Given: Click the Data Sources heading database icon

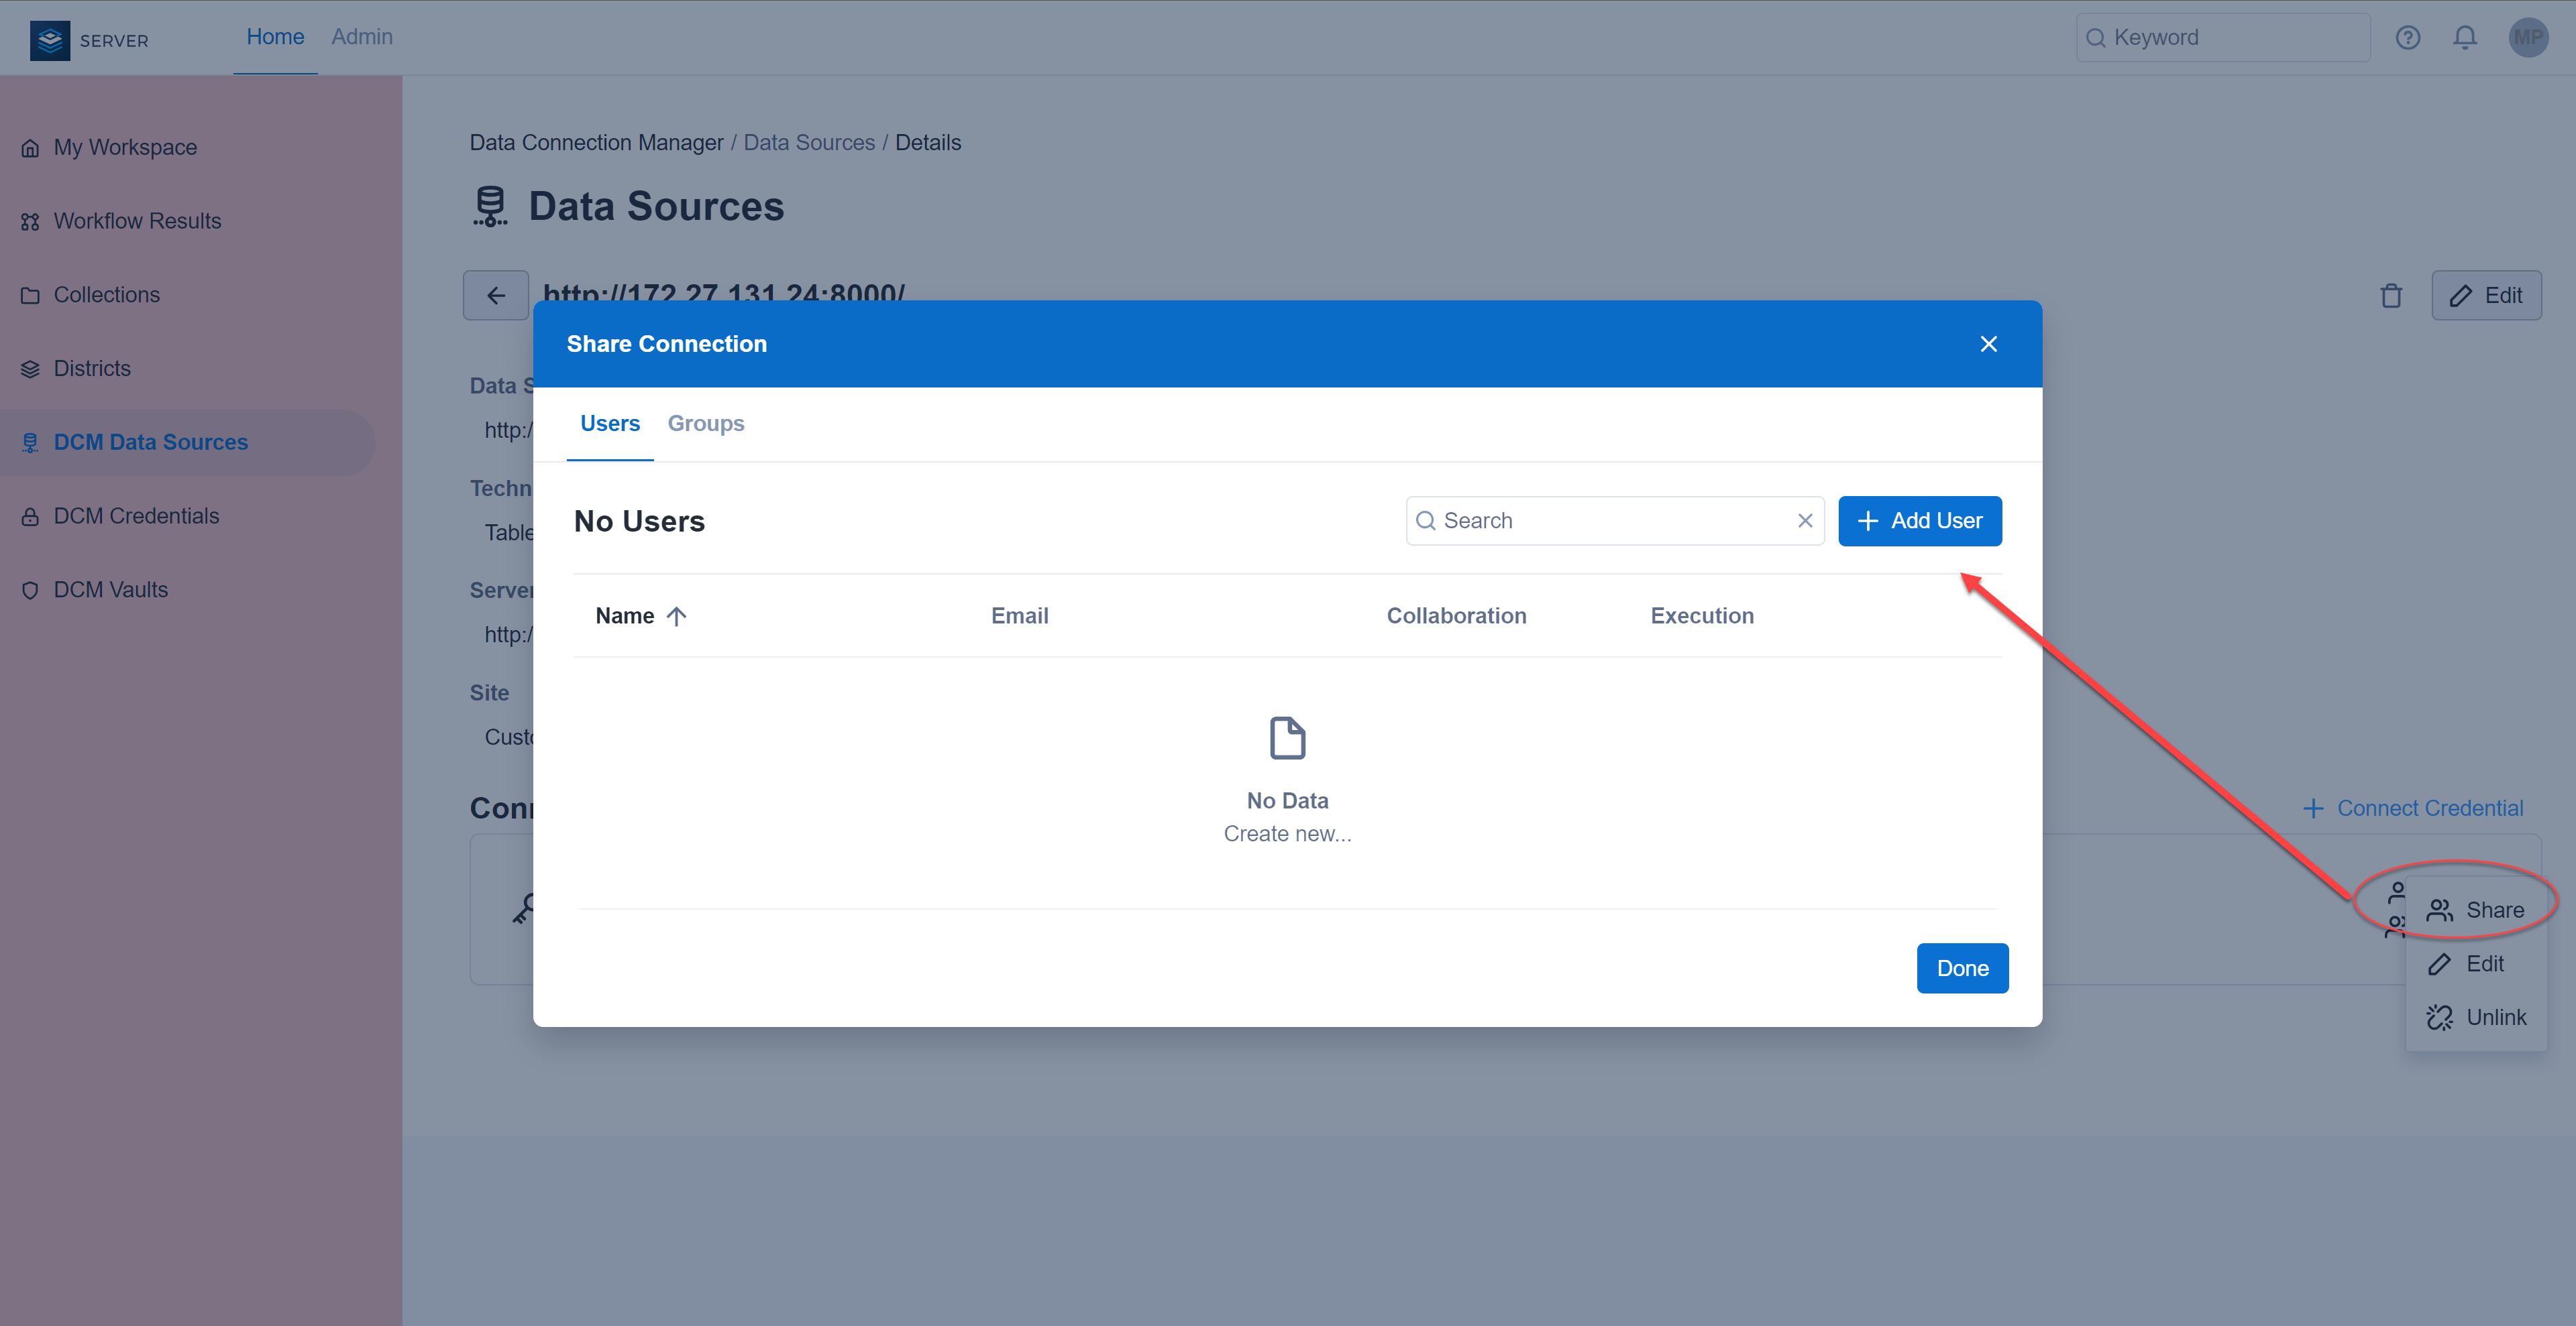Looking at the screenshot, I should [x=490, y=207].
